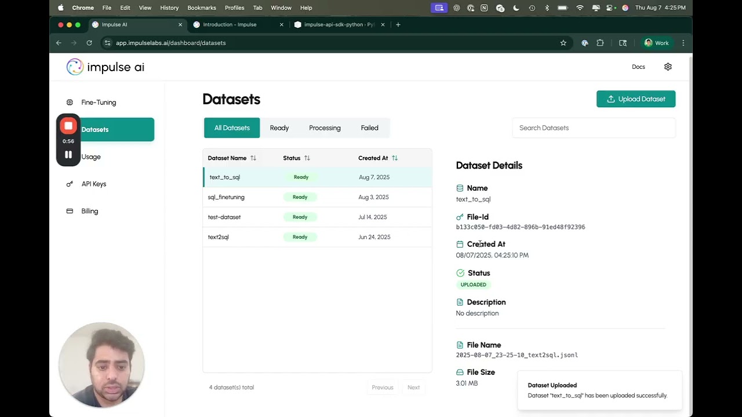
Task: Click the Jun 24, 2025 date cell
Action: click(374, 237)
